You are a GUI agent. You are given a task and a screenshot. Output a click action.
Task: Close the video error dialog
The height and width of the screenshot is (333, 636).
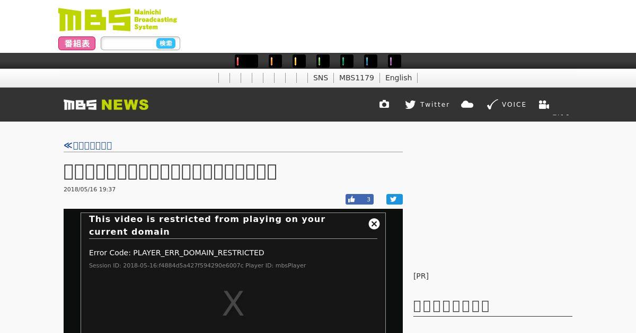tap(374, 224)
